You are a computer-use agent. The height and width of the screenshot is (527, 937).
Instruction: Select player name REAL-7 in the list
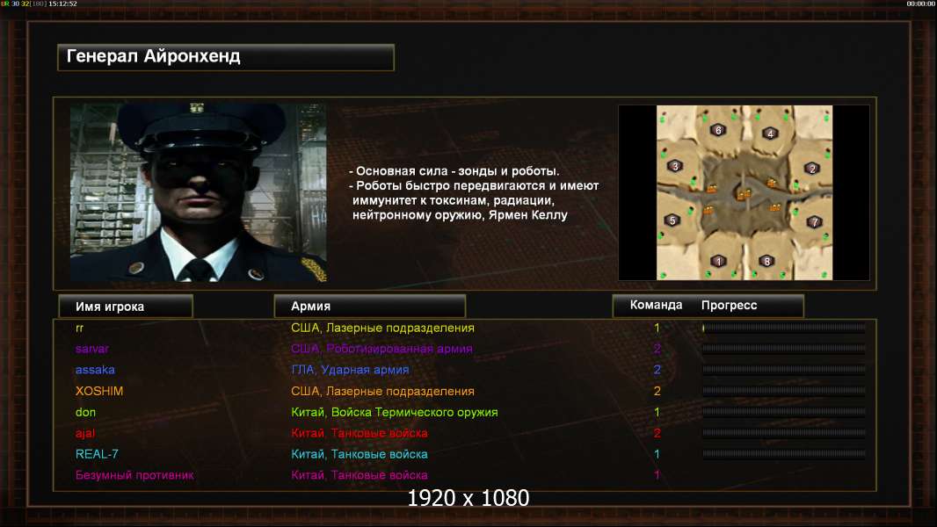(97, 454)
